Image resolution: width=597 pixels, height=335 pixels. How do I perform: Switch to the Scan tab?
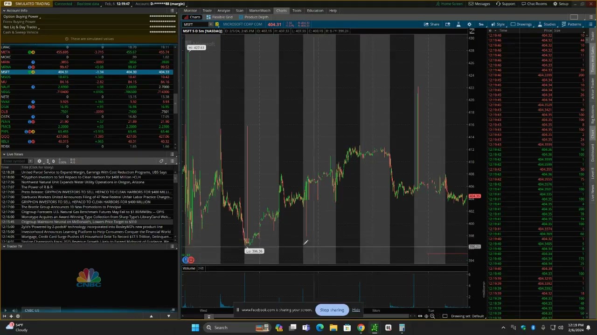coord(239,10)
